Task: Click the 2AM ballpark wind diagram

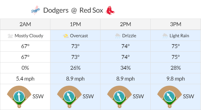Action: tap(19, 97)
